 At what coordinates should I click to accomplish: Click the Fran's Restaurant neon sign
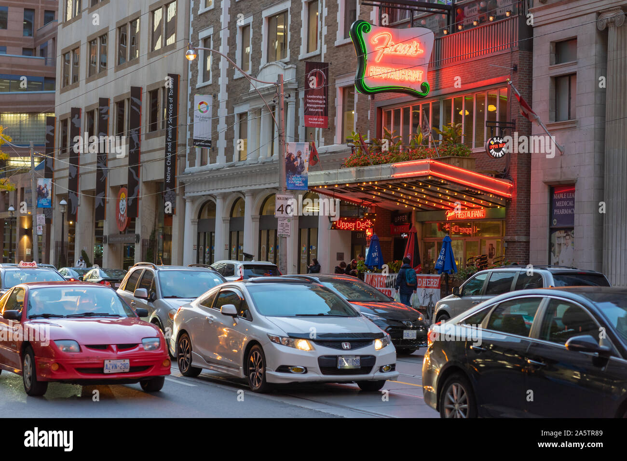392,58
